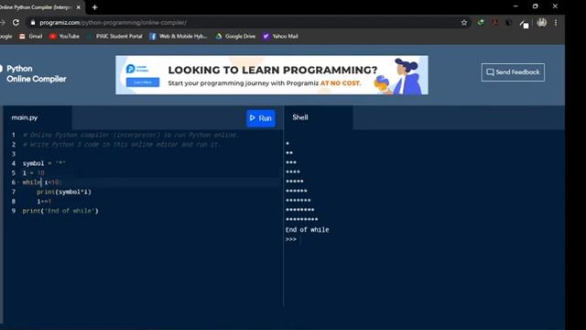Open the Web & Mobile Hyb... Facebook bookmark
Image resolution: width=586 pixels, height=330 pixels.
179,37
